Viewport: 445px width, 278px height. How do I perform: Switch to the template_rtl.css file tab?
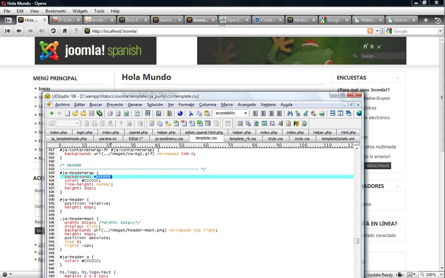coord(242,139)
